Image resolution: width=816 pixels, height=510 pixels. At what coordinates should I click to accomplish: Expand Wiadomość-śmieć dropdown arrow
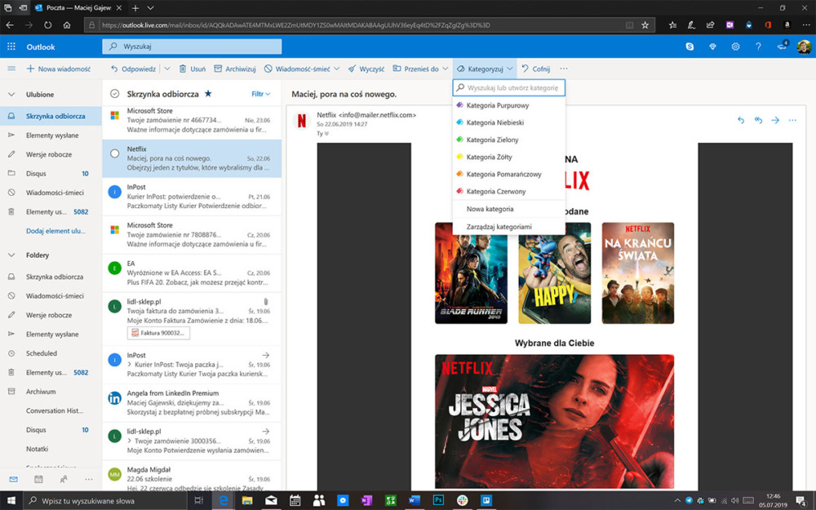point(337,69)
